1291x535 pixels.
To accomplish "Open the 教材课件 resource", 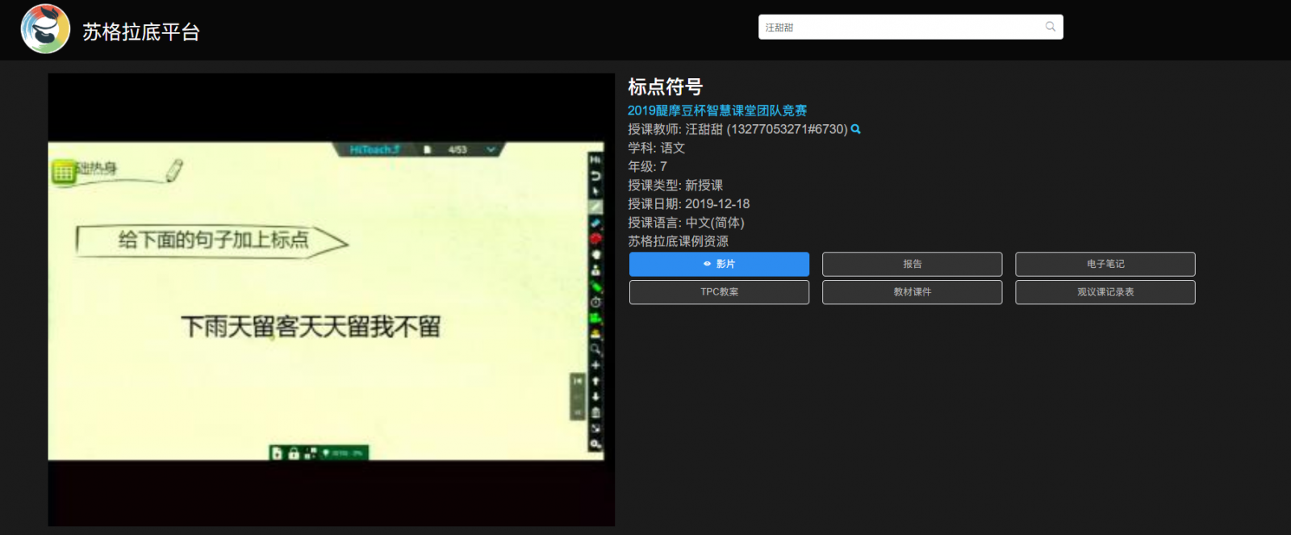I will (912, 292).
